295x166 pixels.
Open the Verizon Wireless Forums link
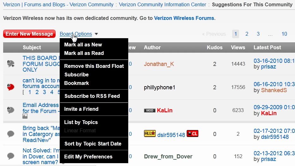[184, 18]
